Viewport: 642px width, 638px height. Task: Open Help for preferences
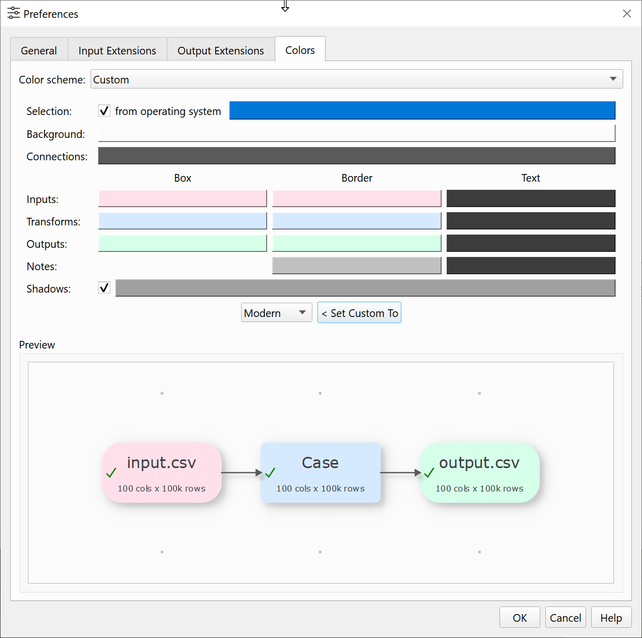[611, 618]
